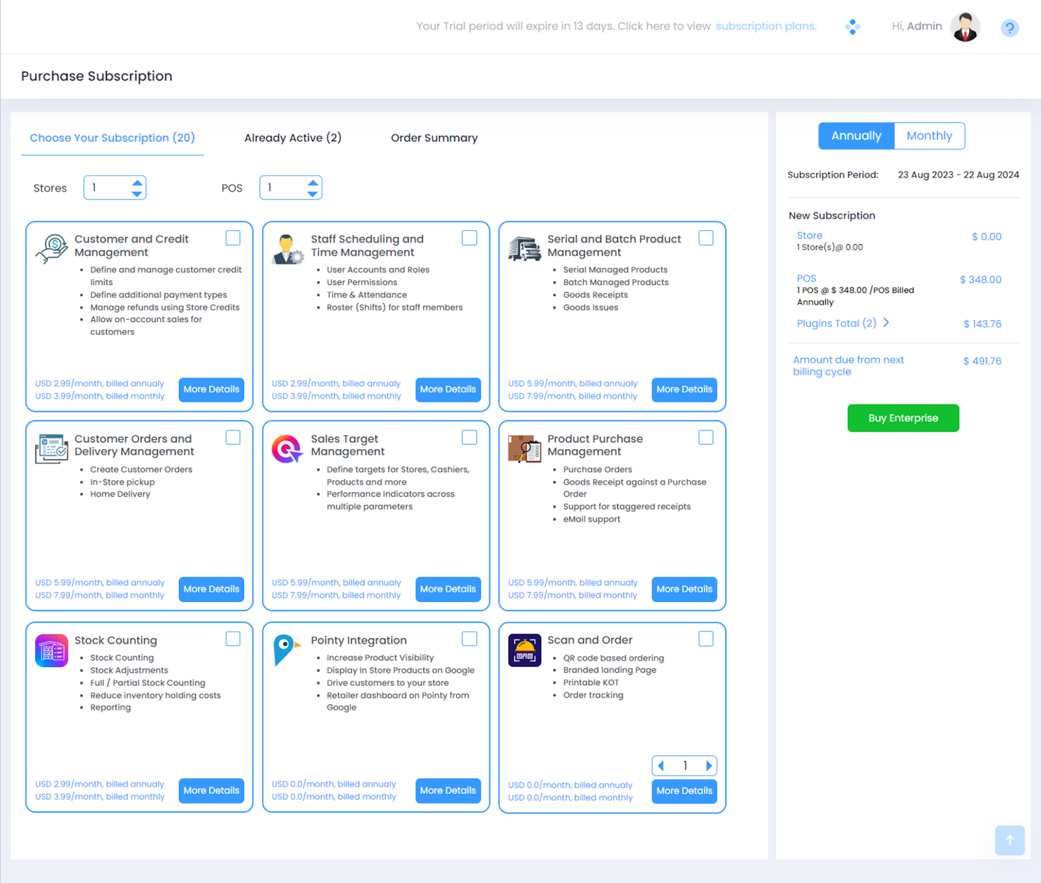The height and width of the screenshot is (883, 1041).
Task: Open the Admin profile avatar
Action: tap(965, 27)
